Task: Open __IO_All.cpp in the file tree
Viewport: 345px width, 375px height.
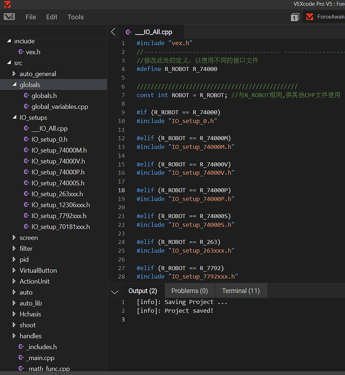Action: (49, 128)
